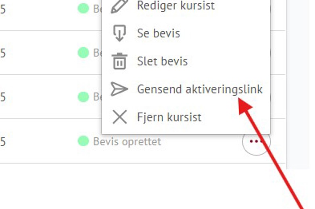The width and height of the screenshot is (315, 209).
Task: Open the three-dot menu on Bevis oprettet row
Action: (256, 141)
